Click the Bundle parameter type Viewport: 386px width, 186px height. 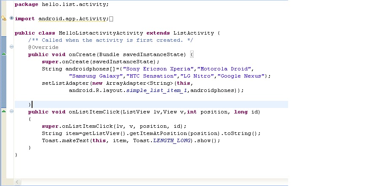[109, 54]
